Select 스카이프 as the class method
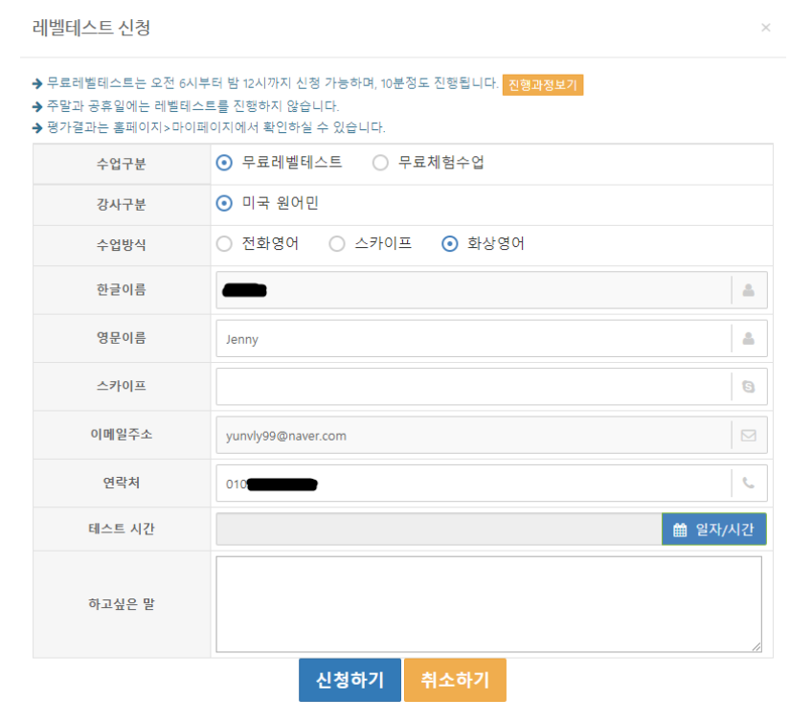This screenshot has height=722, width=790. 337,244
